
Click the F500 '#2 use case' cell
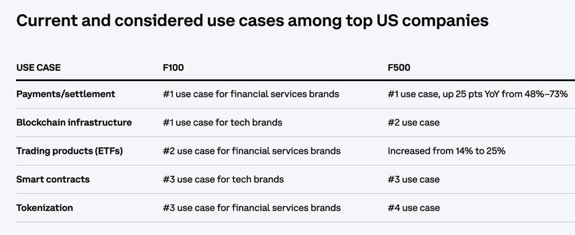(414, 123)
